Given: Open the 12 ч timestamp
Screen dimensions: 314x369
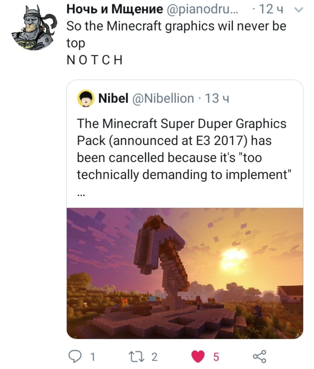Looking at the screenshot, I should click(272, 10).
